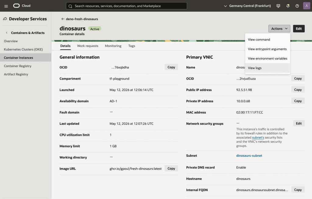Open Container Registry in the sidebar
This screenshot has width=312, height=199.
click(x=17, y=66)
